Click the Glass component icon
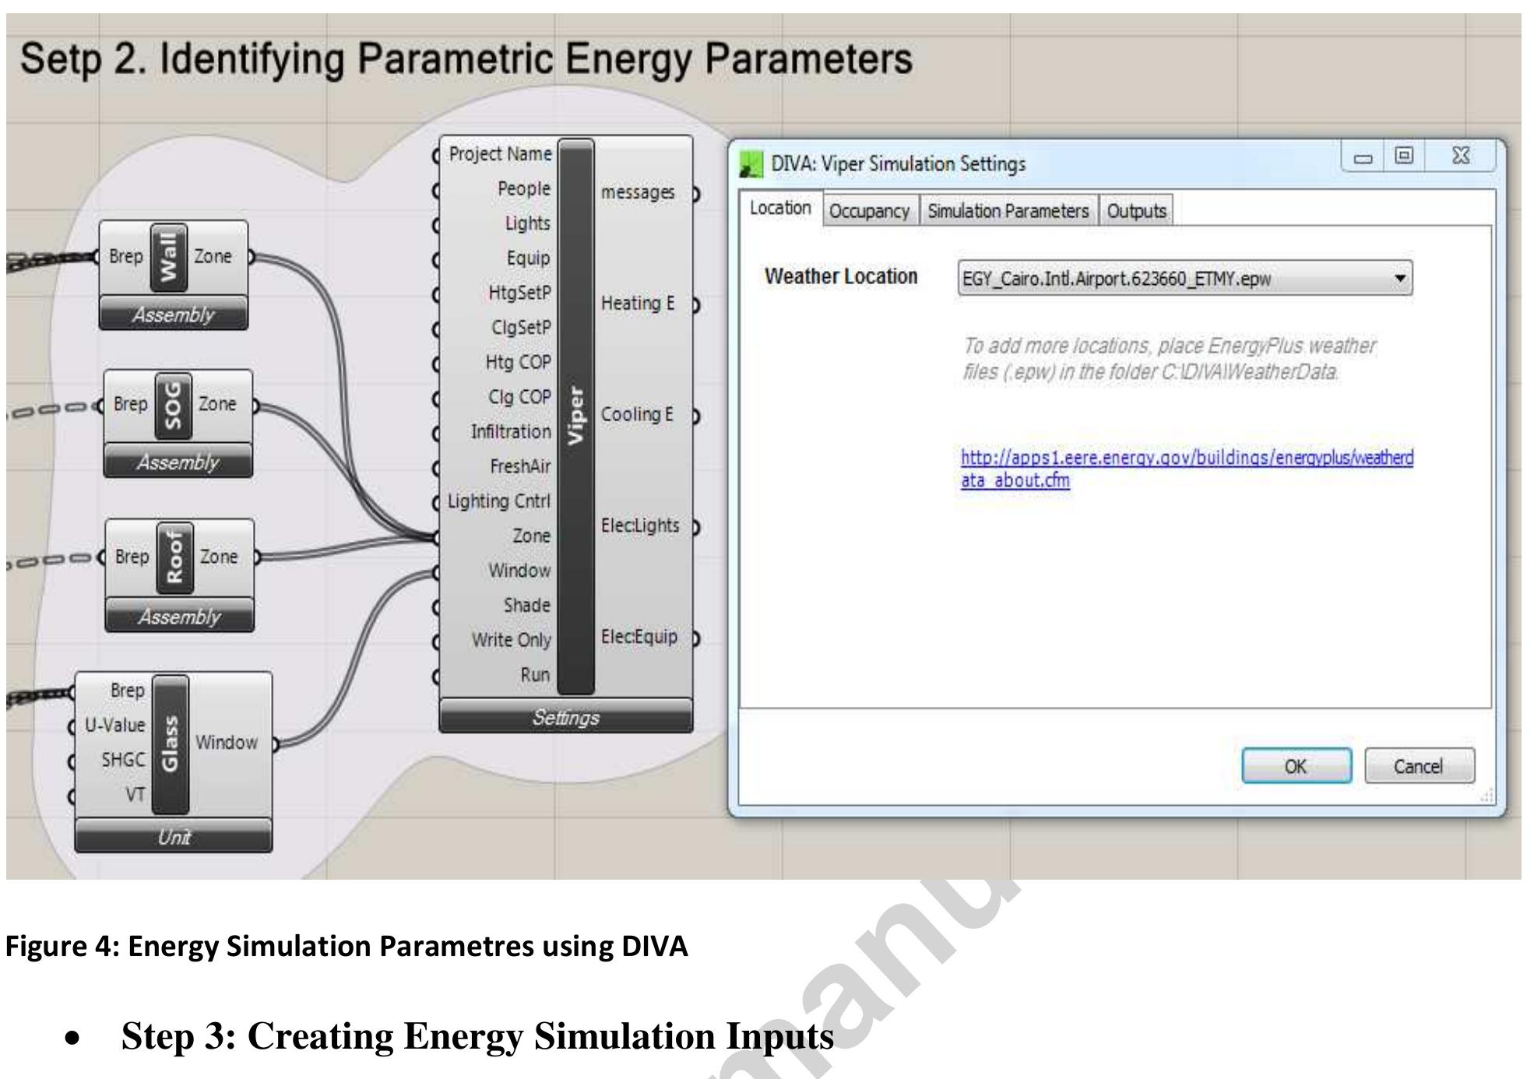1534x1079 pixels. pyautogui.click(x=170, y=744)
